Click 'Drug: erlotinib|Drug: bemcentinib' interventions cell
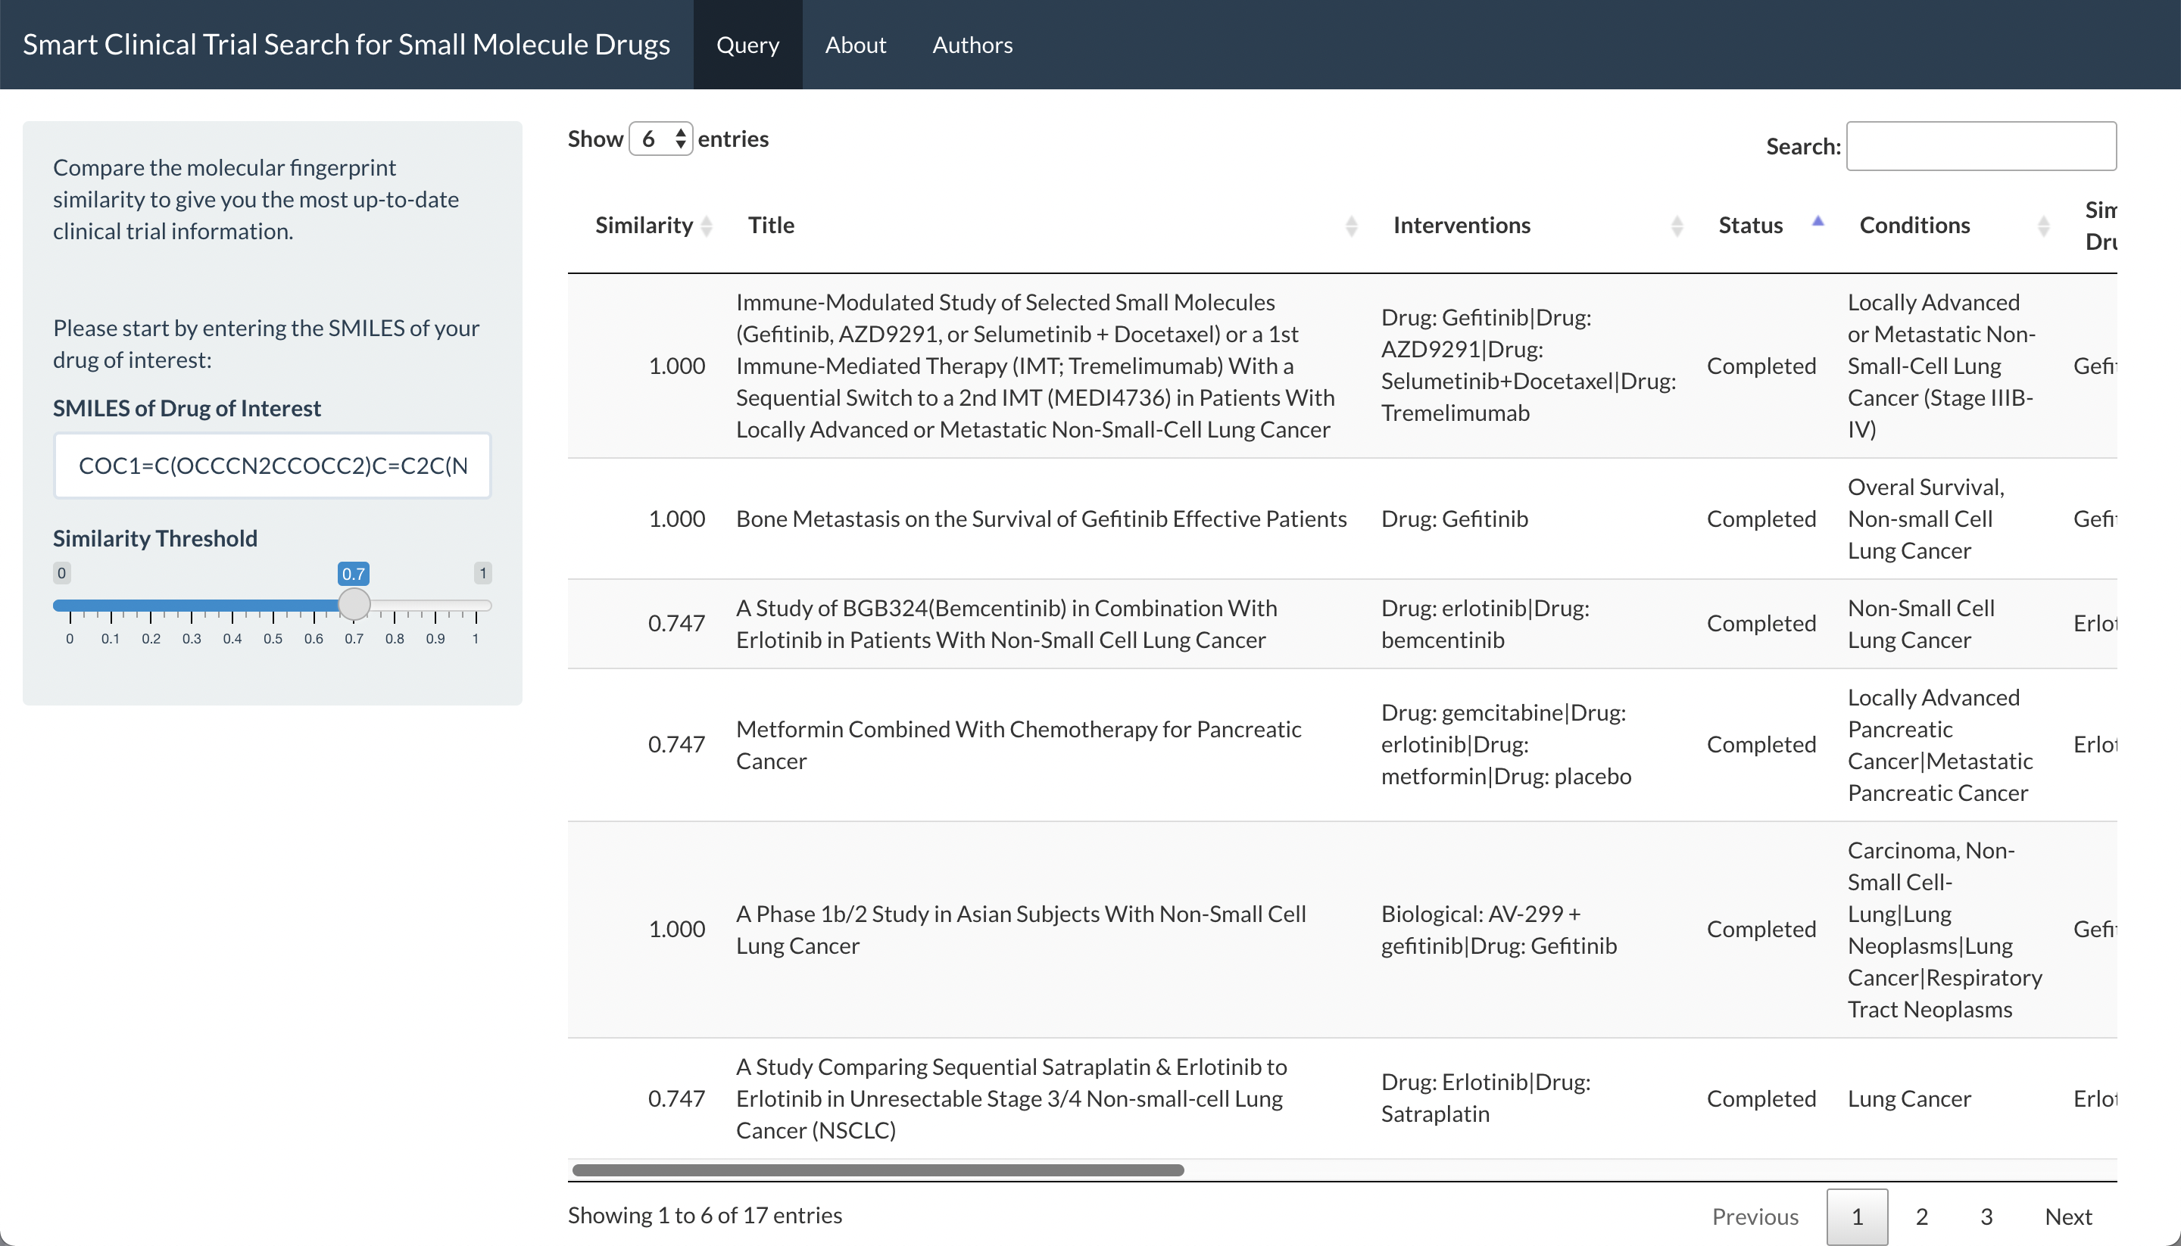 point(1485,624)
